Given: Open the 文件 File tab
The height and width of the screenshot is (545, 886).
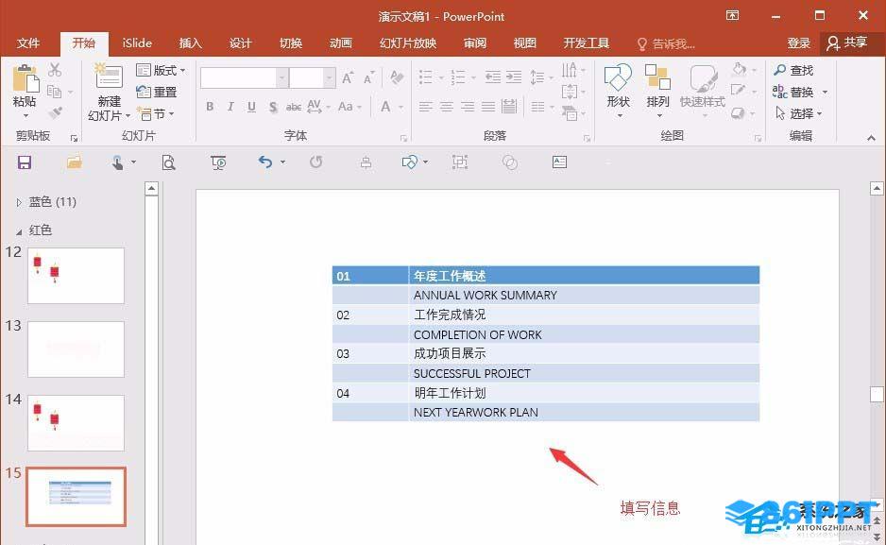Looking at the screenshot, I should point(28,43).
